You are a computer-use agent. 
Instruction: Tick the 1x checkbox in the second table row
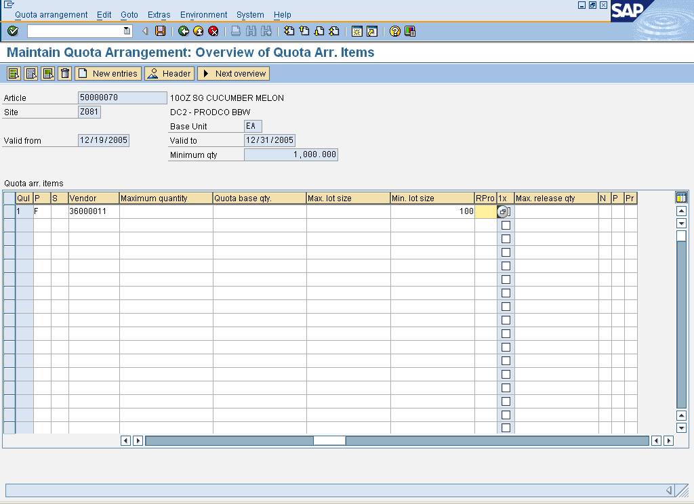tap(506, 225)
